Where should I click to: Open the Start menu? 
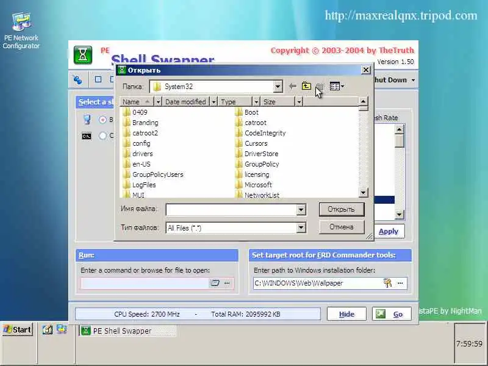click(18, 329)
